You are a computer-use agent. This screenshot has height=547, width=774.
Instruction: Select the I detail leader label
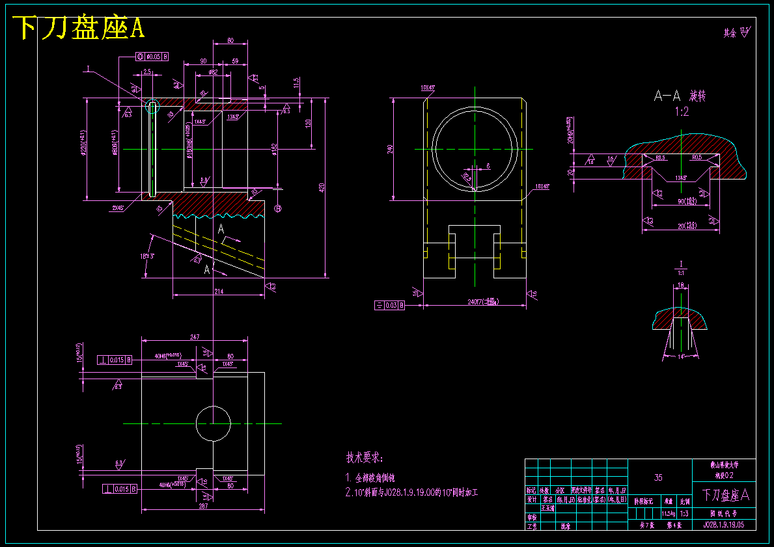[89, 70]
